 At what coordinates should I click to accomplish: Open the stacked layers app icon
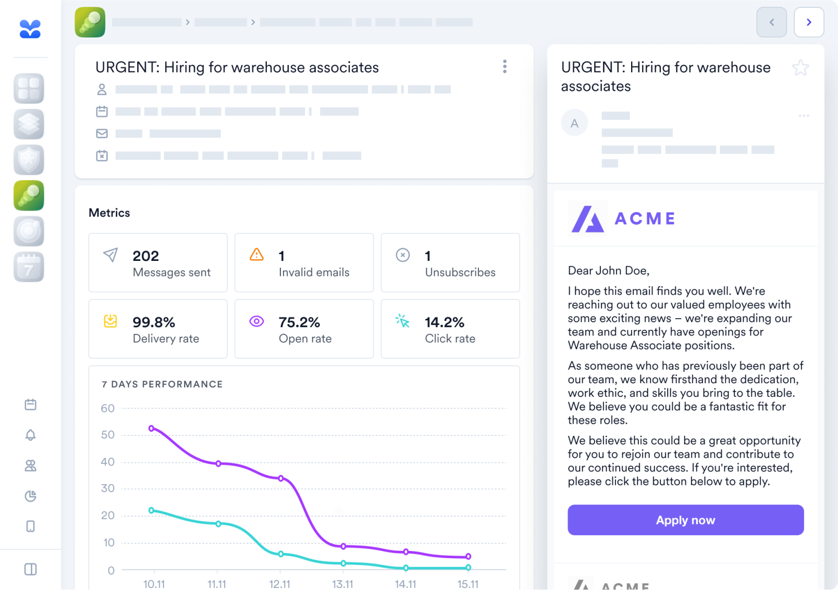tap(29, 124)
